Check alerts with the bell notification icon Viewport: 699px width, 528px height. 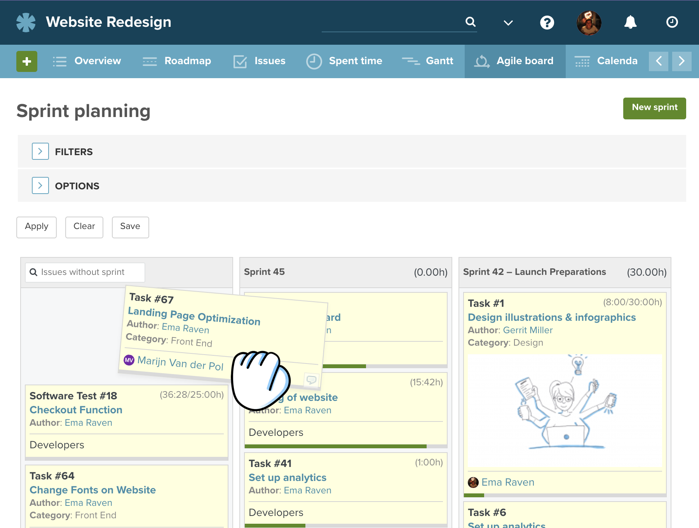(x=630, y=22)
